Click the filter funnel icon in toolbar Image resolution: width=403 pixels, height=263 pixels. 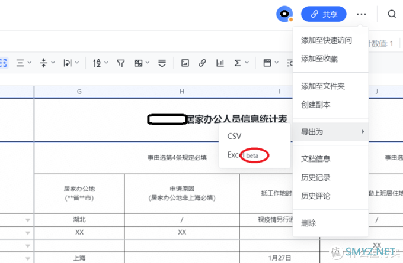click(121, 63)
